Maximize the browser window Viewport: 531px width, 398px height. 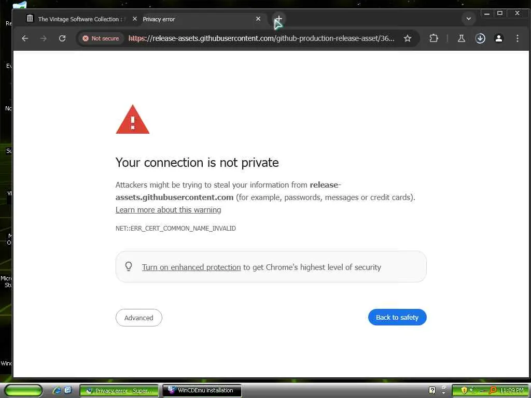pos(500,13)
